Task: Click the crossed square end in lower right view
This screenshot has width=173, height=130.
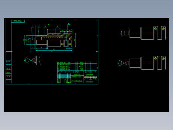Action: point(125,63)
